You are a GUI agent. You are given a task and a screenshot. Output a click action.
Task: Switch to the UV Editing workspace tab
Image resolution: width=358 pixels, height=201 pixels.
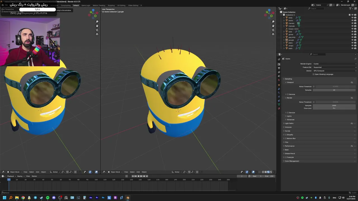pyautogui.click(x=121, y=5)
